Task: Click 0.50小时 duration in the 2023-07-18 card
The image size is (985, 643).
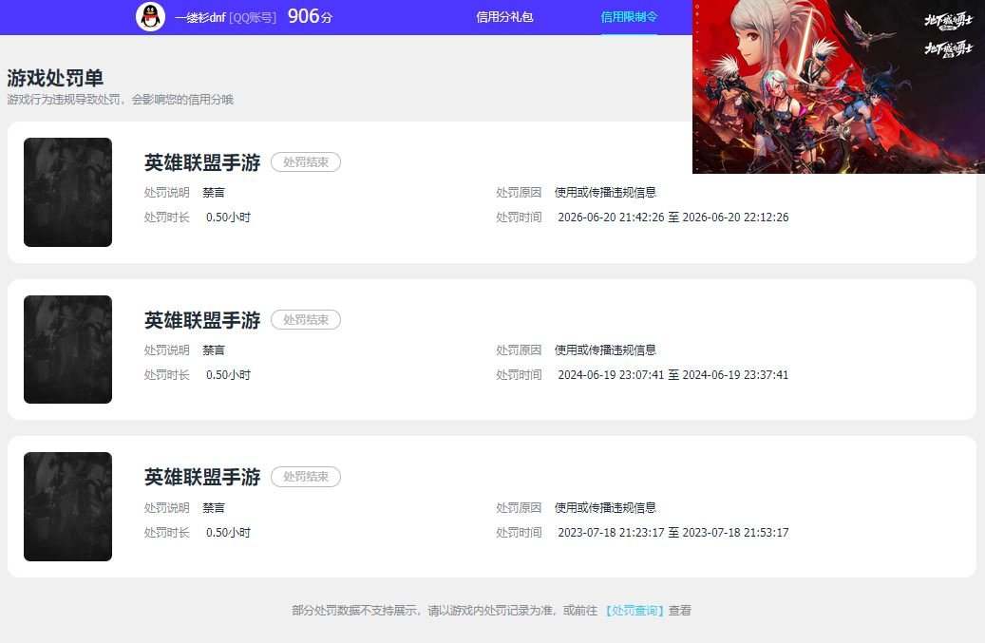Action: [228, 533]
